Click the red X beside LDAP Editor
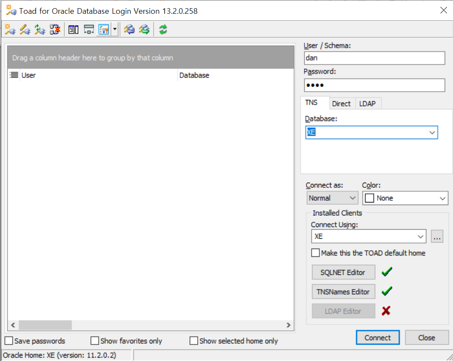Image resolution: width=453 pixels, height=361 pixels. [386, 311]
